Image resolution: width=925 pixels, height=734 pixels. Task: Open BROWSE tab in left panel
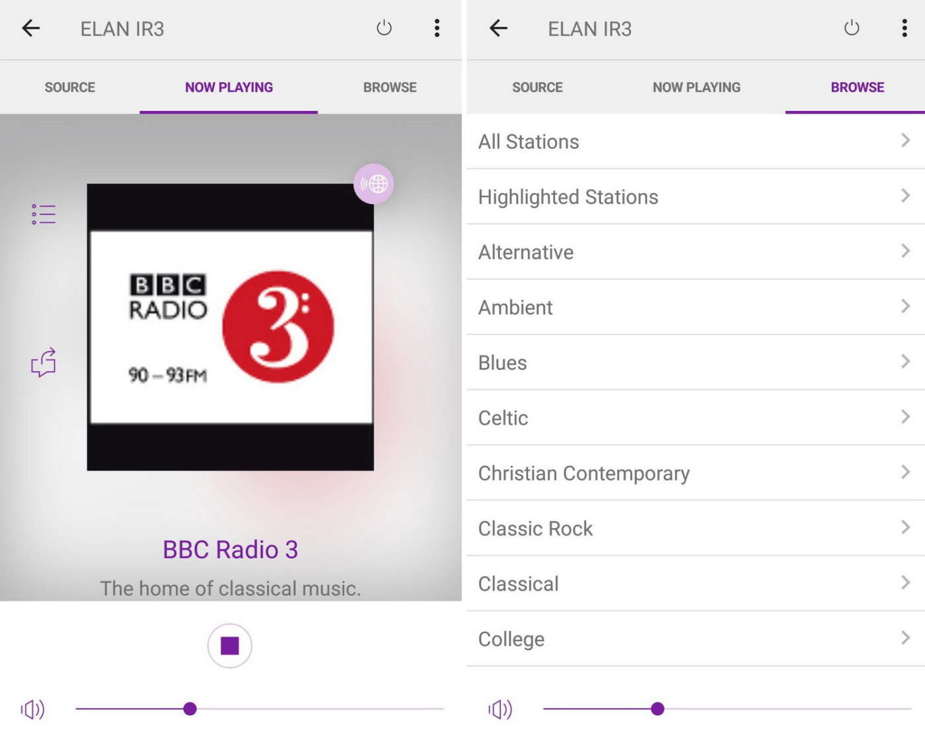(390, 87)
